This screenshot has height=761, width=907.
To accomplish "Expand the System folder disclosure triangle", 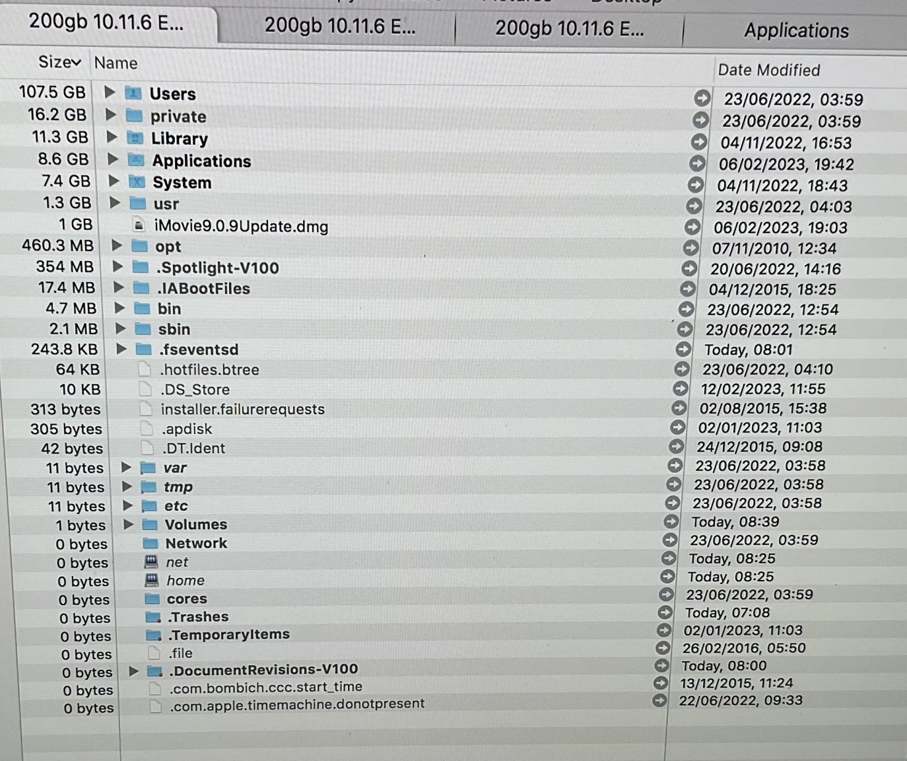I will click(x=114, y=180).
